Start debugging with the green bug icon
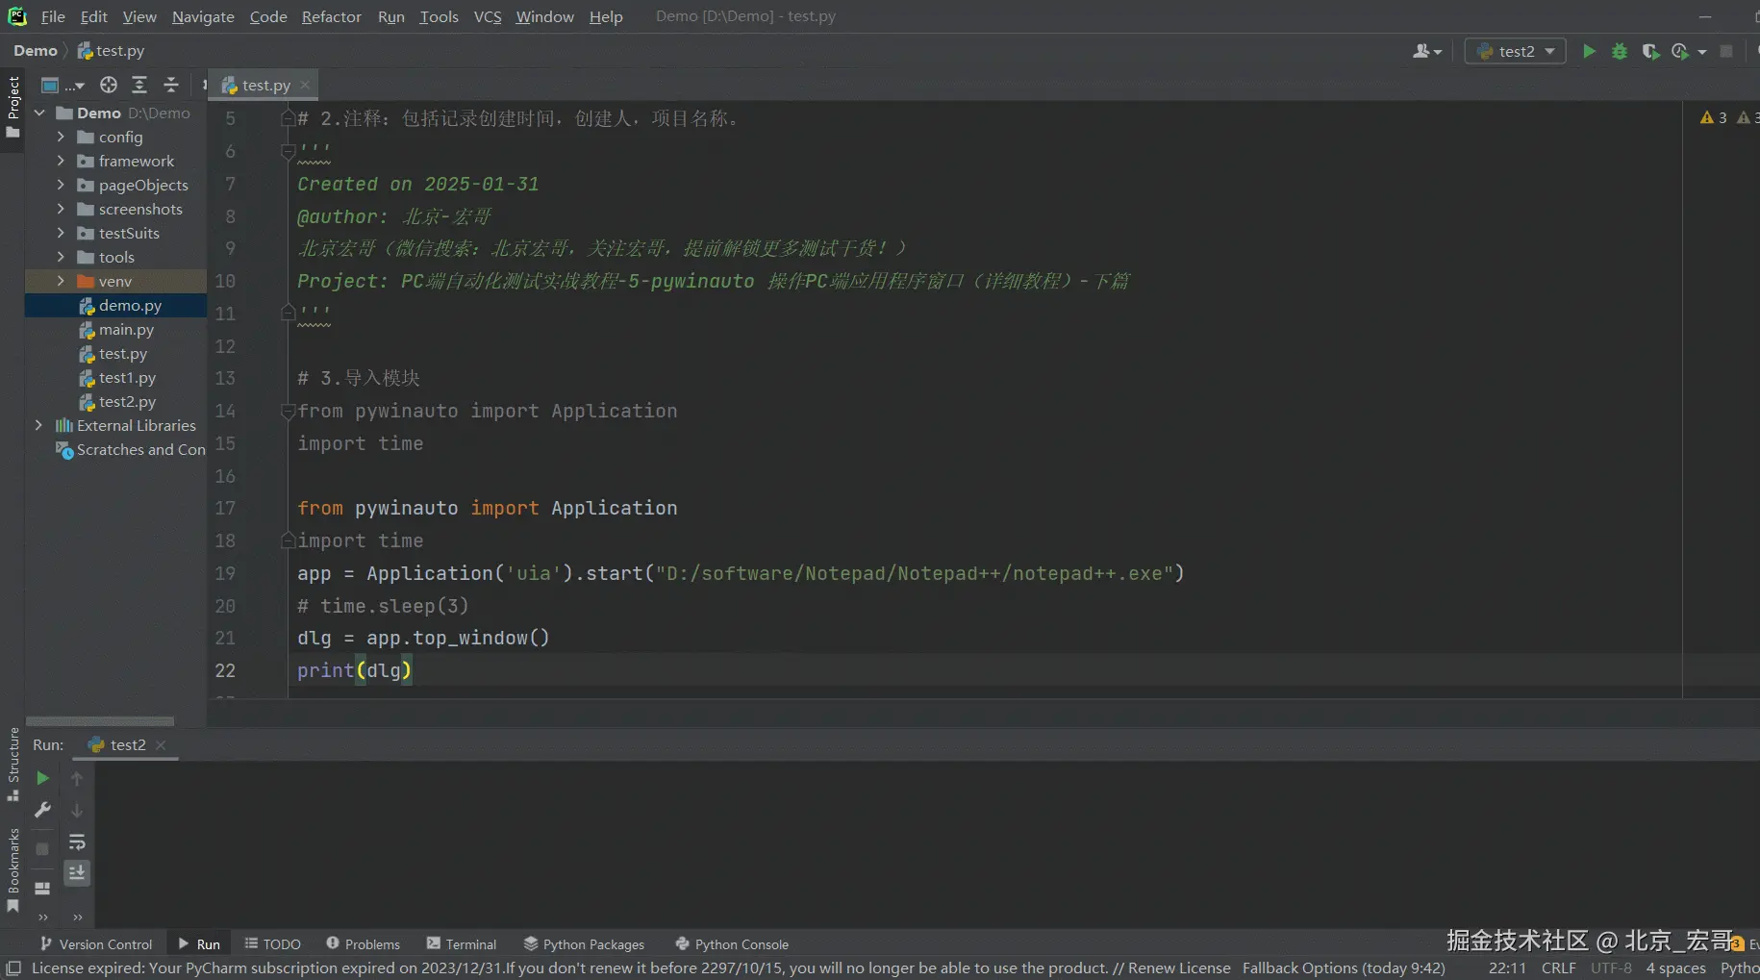 coord(1620,51)
